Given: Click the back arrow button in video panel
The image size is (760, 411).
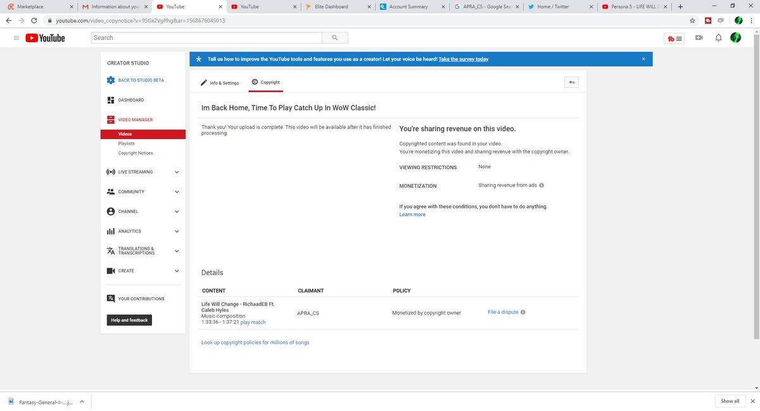Looking at the screenshot, I should coord(571,82).
